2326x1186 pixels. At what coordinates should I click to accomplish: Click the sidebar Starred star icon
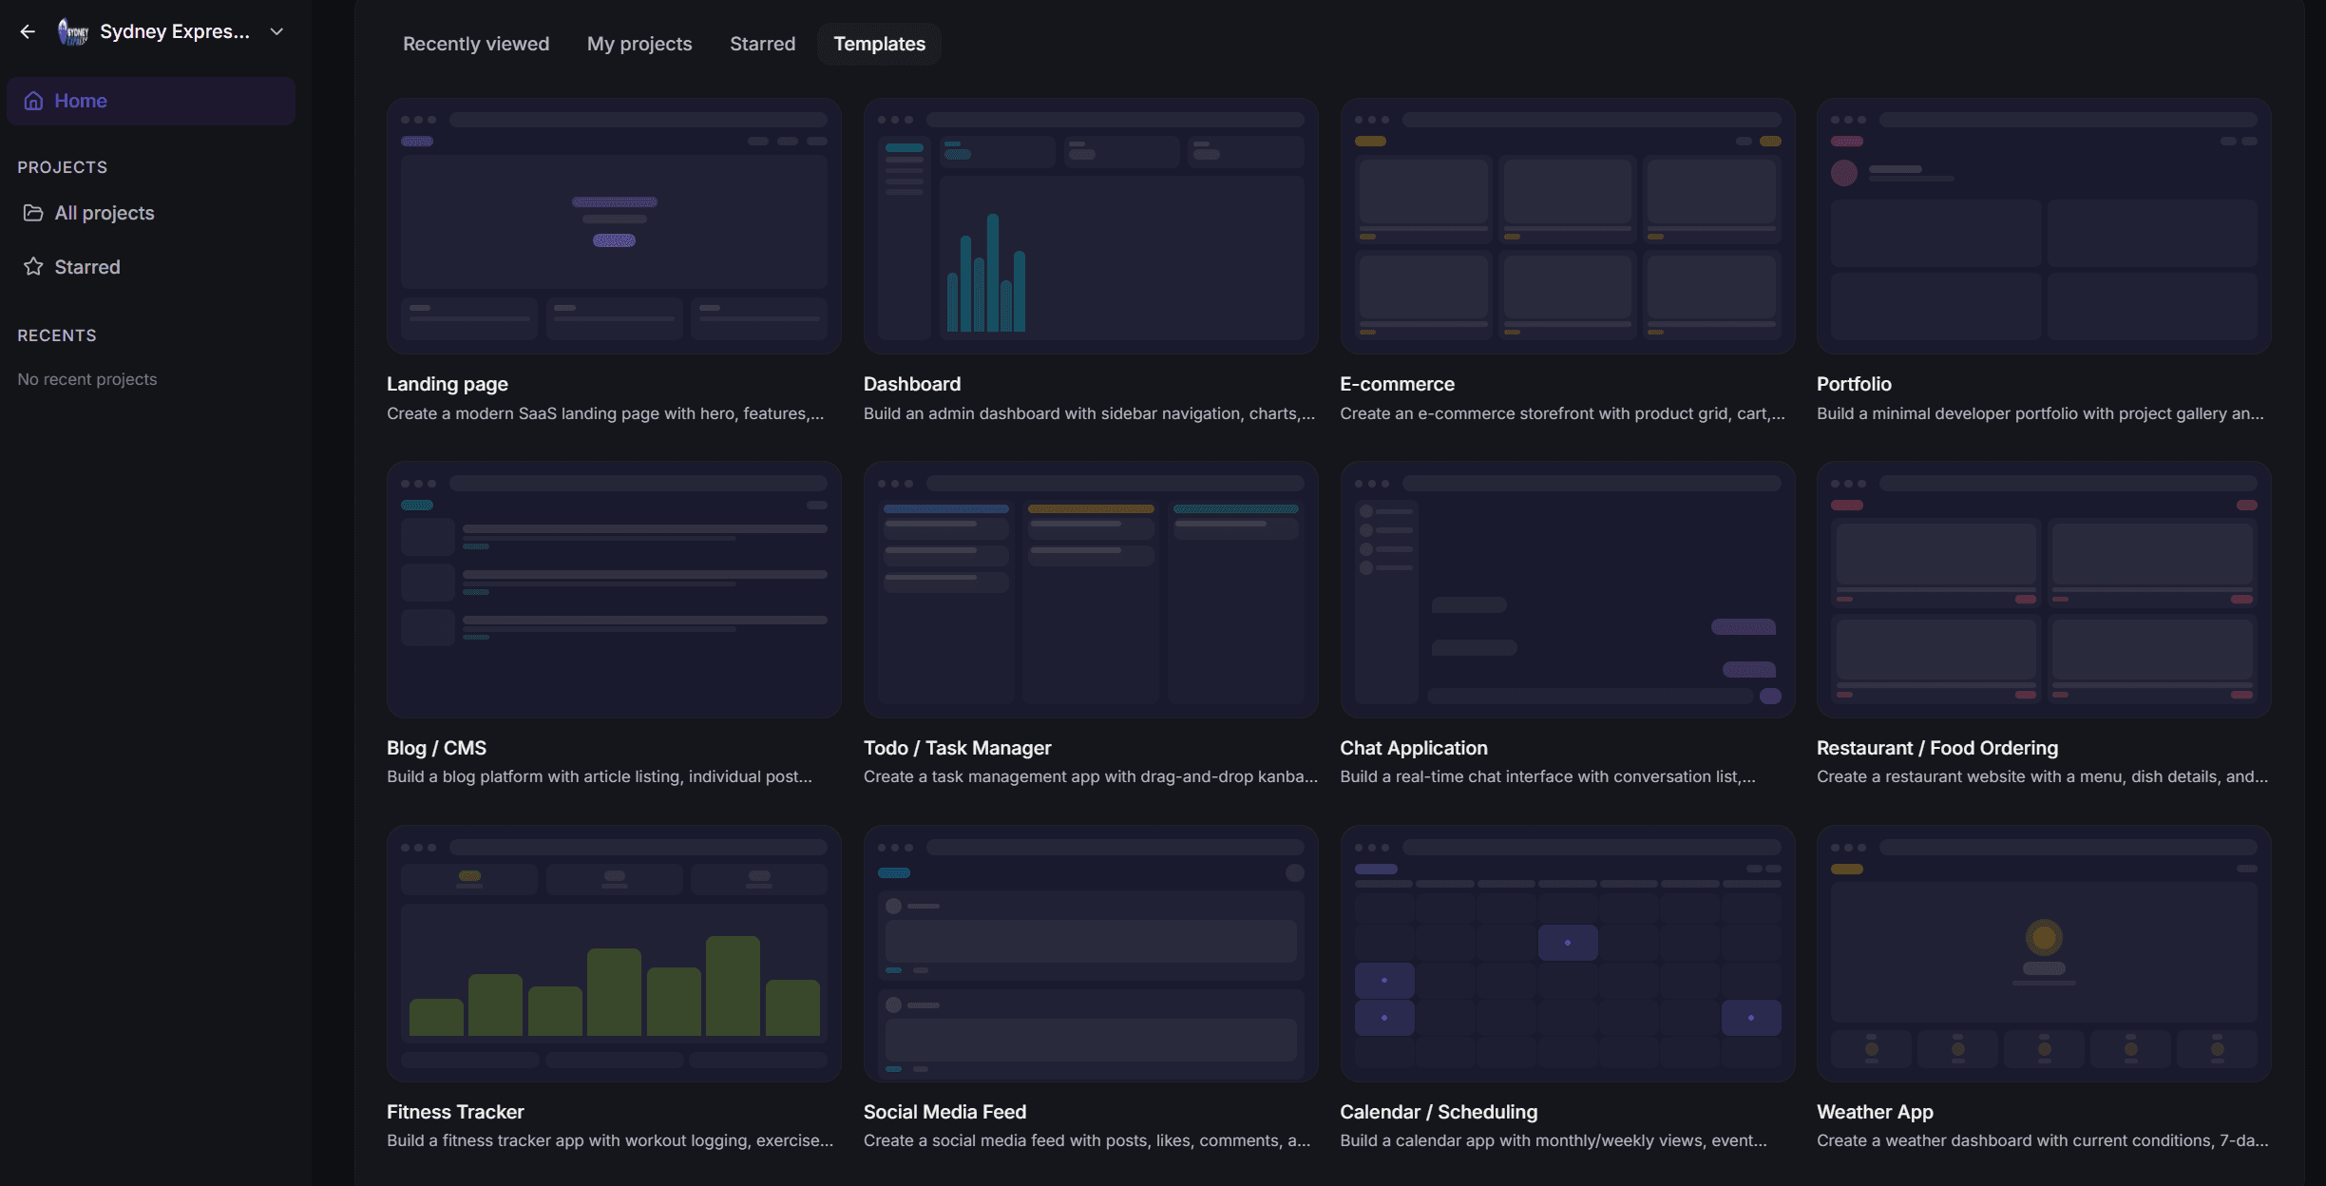(33, 267)
